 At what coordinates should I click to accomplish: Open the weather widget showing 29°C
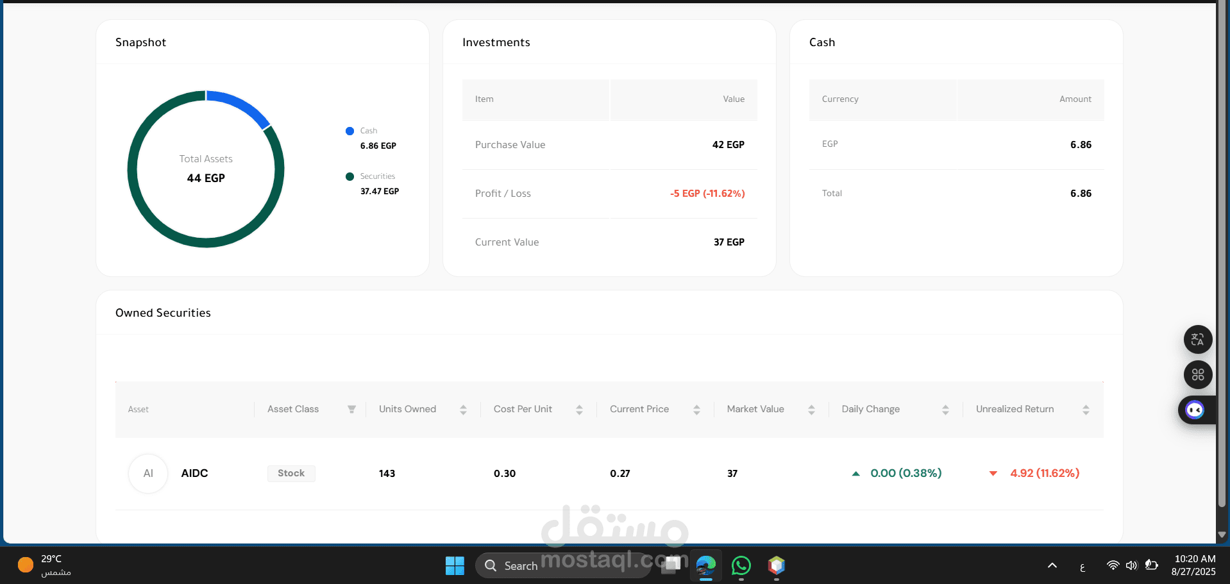tap(45, 565)
